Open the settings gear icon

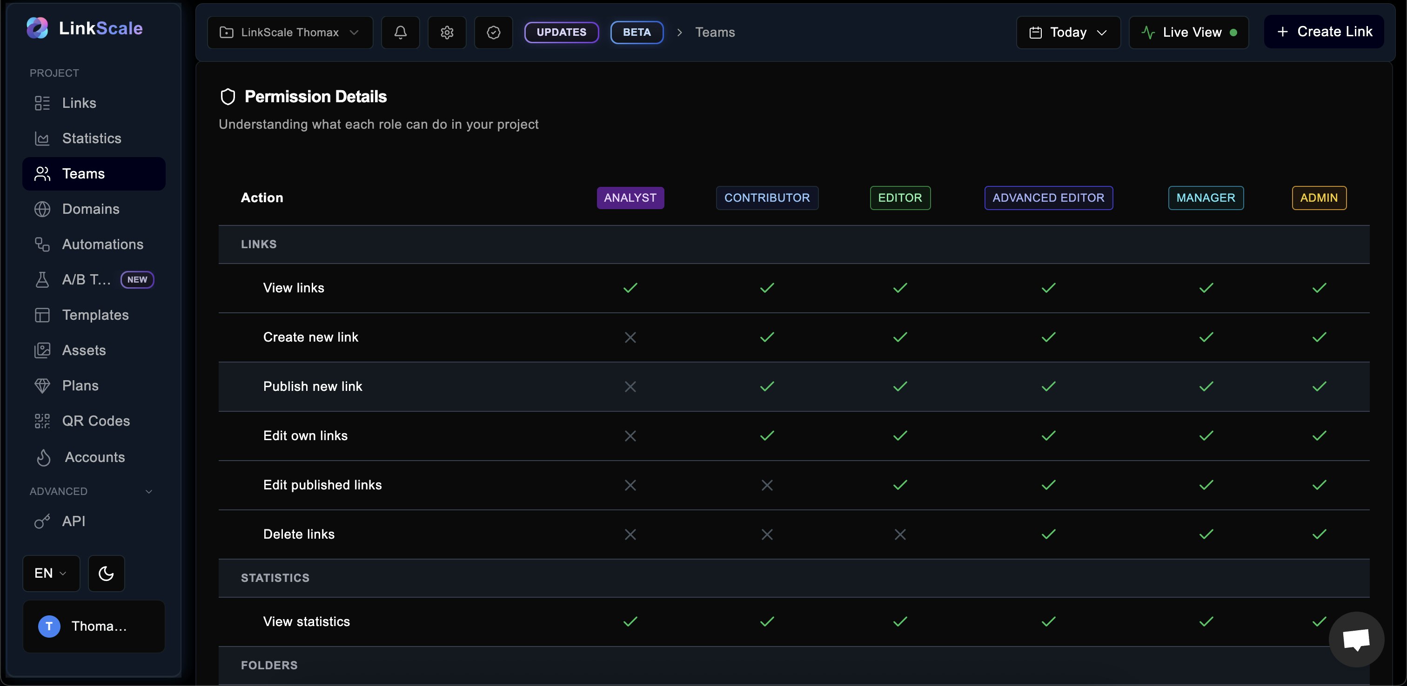click(447, 32)
